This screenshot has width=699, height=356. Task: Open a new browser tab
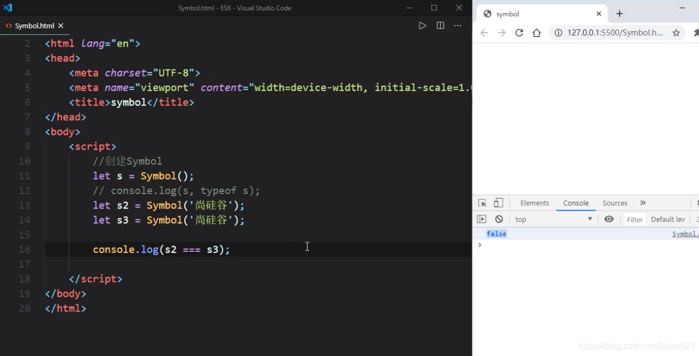tap(620, 14)
